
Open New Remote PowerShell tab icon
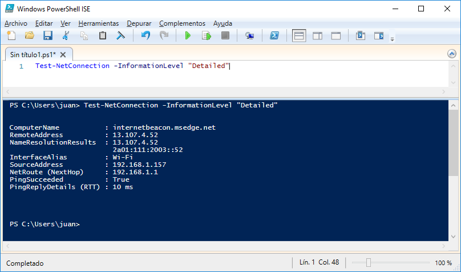[249, 35]
